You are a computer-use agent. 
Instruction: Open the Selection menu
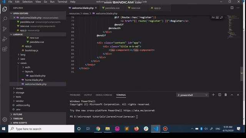(x=27, y=2)
